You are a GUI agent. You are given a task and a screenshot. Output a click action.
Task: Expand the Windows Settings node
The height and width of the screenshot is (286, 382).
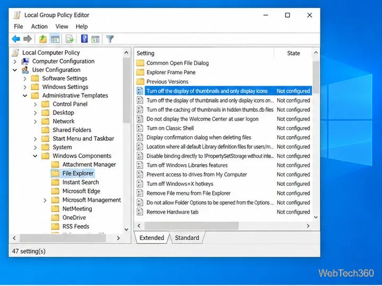(x=25, y=87)
